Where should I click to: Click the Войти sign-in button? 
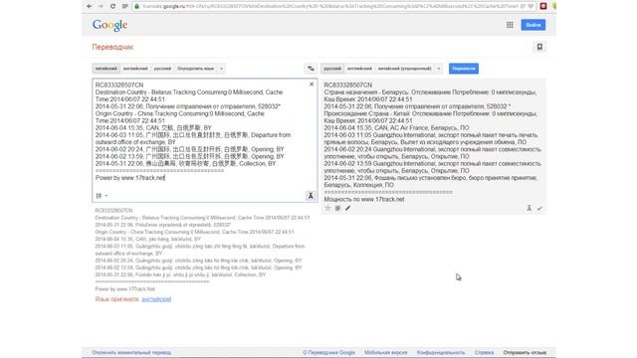(x=533, y=25)
